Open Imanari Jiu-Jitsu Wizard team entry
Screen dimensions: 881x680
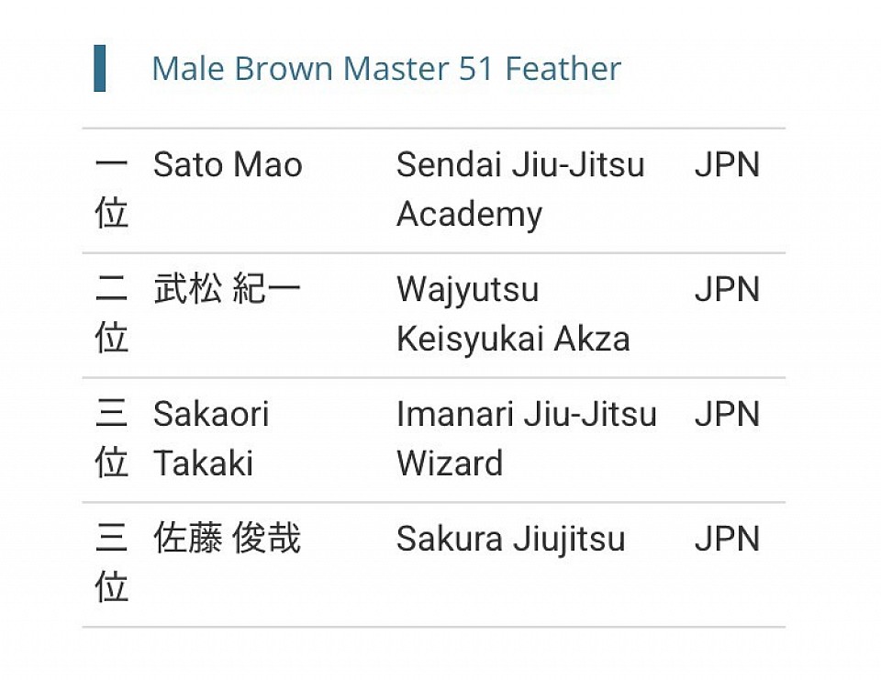526,439
